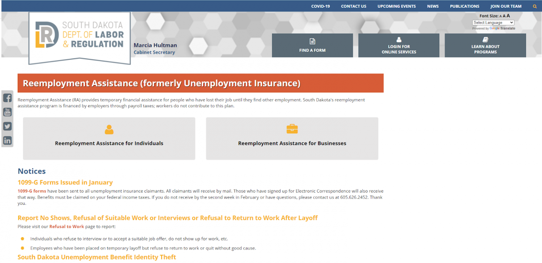Click JOIN OUR TEAM in the top bar
Screen dimensions: 542x263
506,6
